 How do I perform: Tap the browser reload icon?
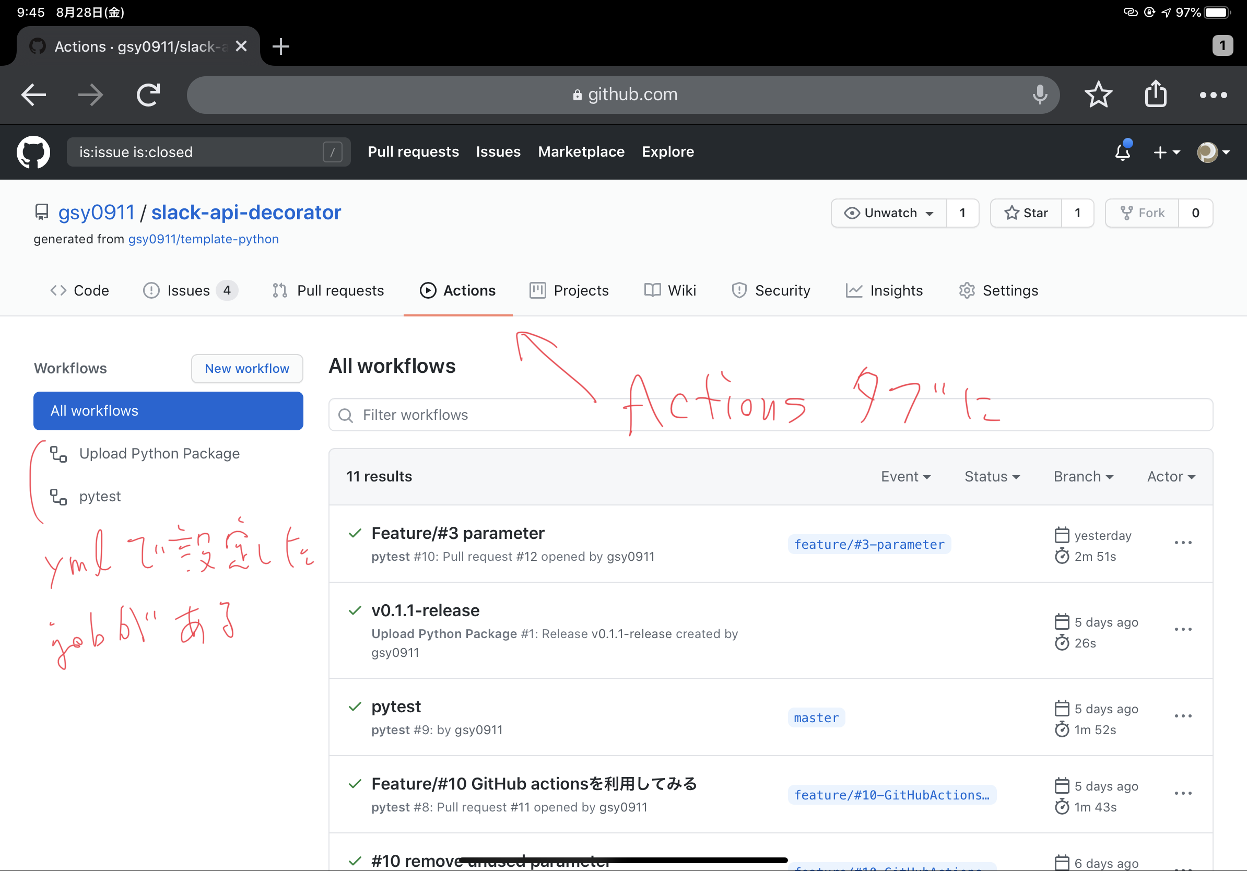point(148,95)
